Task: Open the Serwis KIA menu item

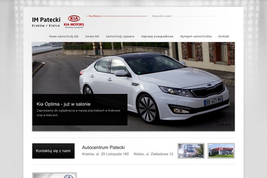Action: tap(92, 36)
